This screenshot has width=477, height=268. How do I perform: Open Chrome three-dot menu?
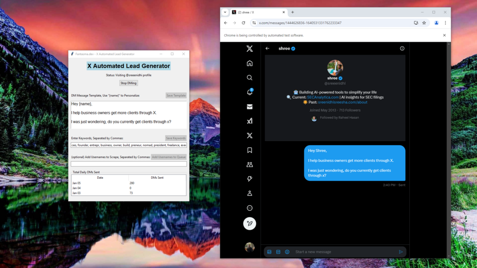click(445, 23)
